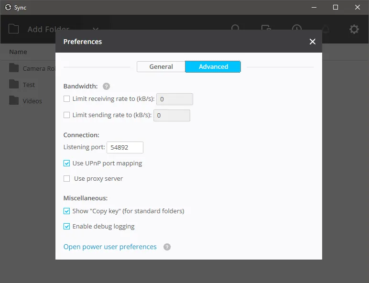The image size is (369, 283).
Task: Uncheck Use UPnP port mapping
Action: pos(66,163)
